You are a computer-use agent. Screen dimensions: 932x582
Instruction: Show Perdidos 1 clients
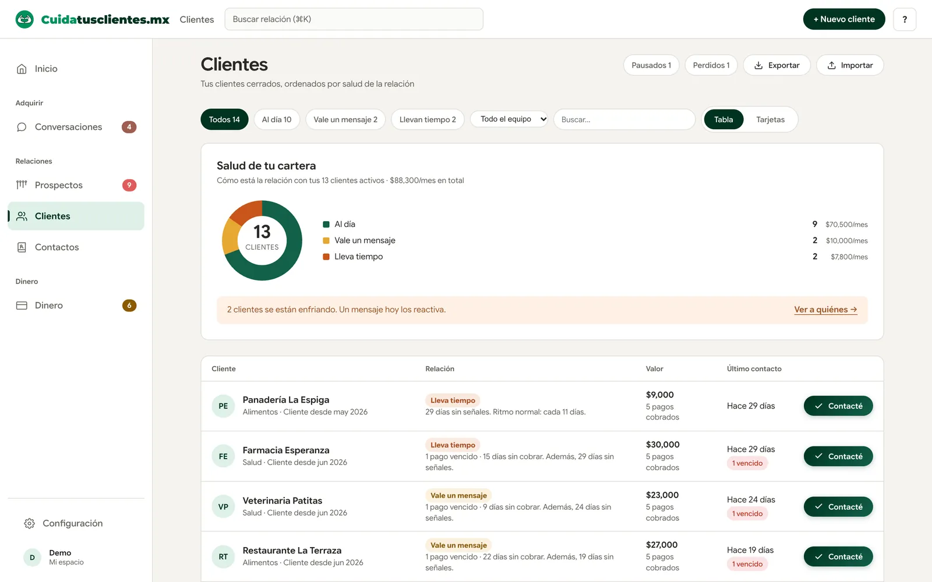pos(711,65)
